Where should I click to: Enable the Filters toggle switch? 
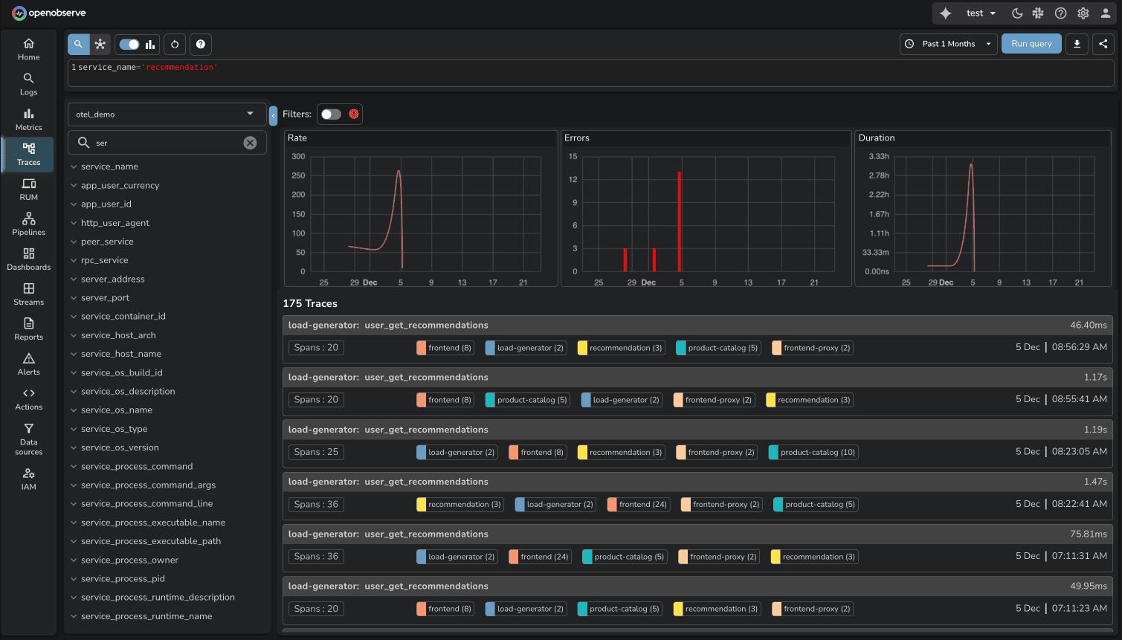(331, 114)
